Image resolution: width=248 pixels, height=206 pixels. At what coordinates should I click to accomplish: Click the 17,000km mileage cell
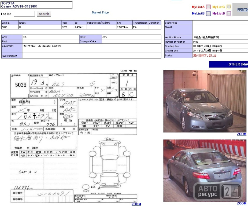[x=125, y=27]
